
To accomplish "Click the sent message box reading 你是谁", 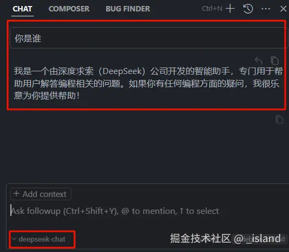I will pos(149,38).
